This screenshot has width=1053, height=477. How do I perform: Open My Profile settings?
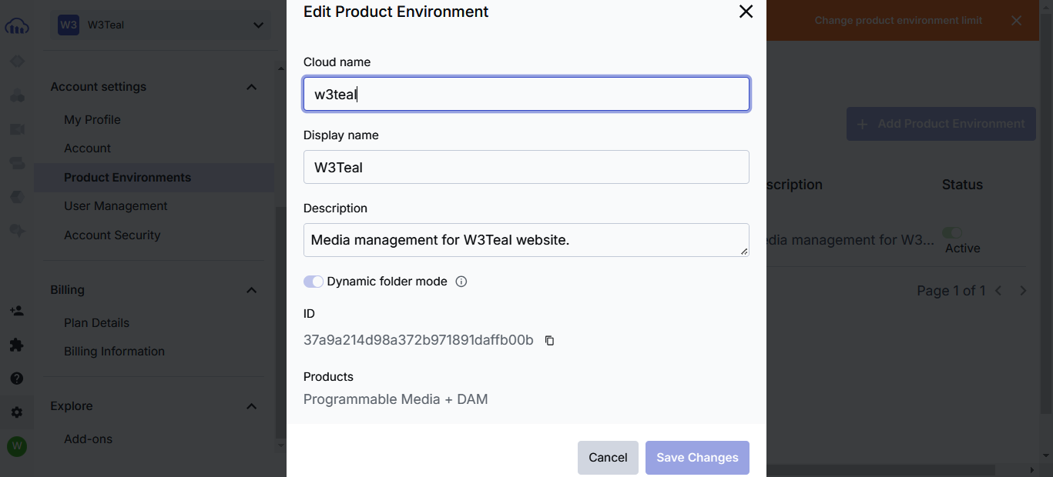(x=92, y=119)
